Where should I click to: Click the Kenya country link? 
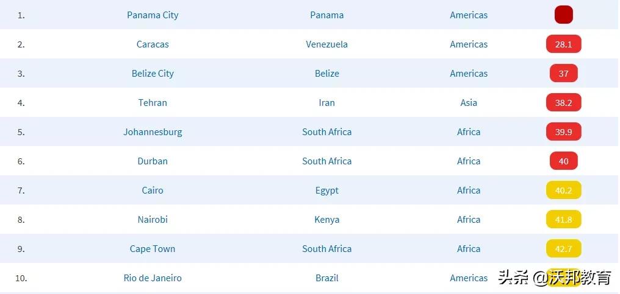(x=326, y=220)
